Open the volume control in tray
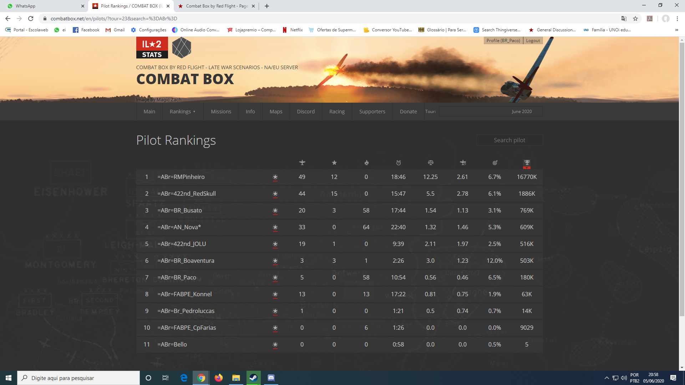685x385 pixels. [624, 378]
